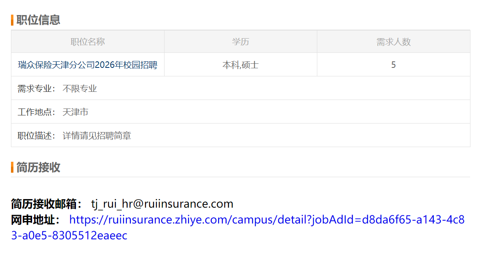Click the 本科,硕士 education cell

(x=241, y=65)
